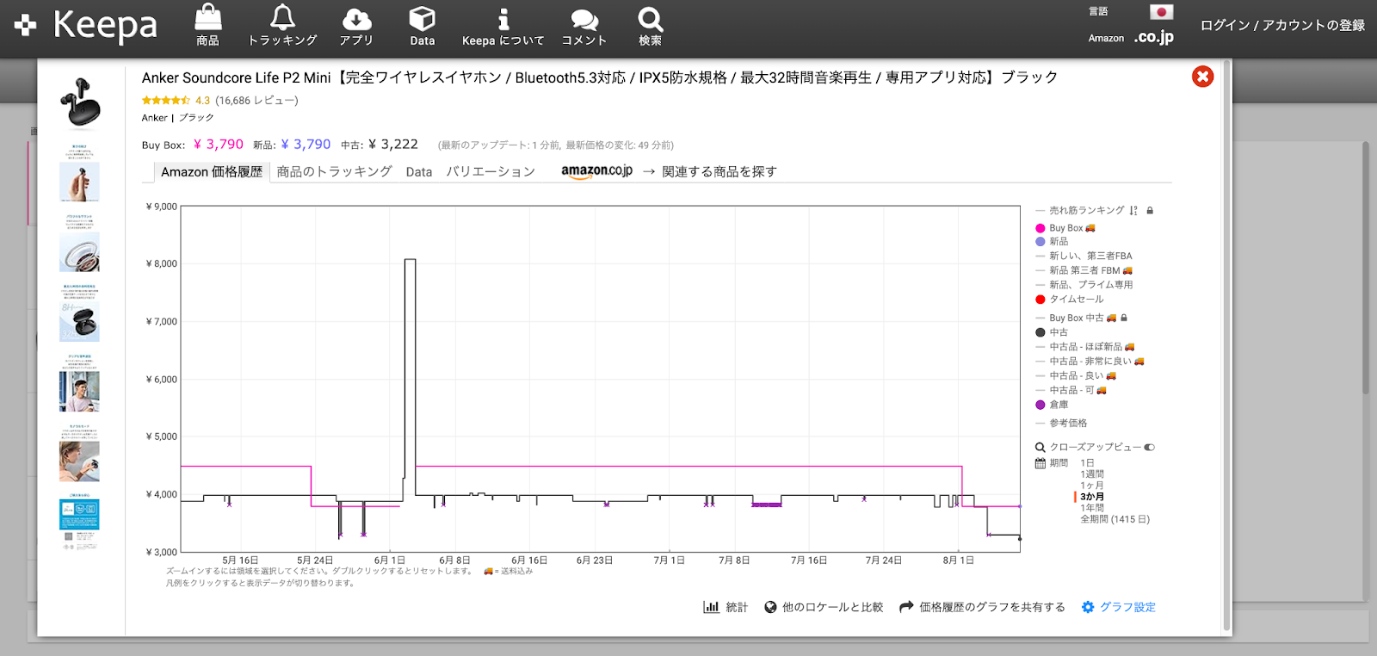Toggle 新しい、第三者FBA legend entry
1377x656 pixels.
[x=1084, y=256]
